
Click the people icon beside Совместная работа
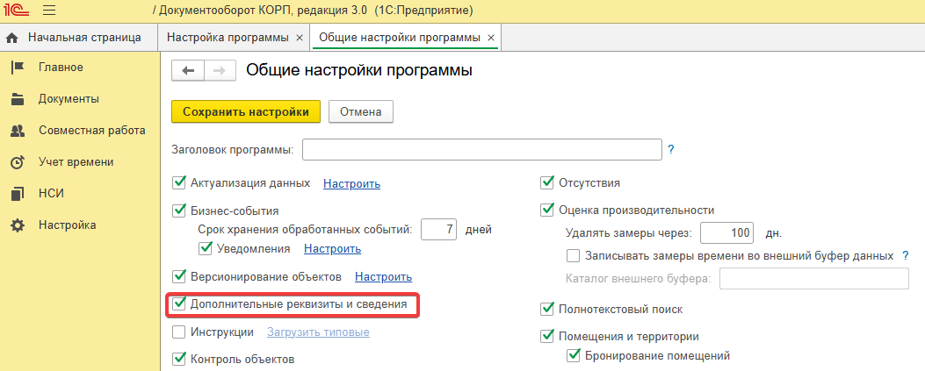pos(18,131)
